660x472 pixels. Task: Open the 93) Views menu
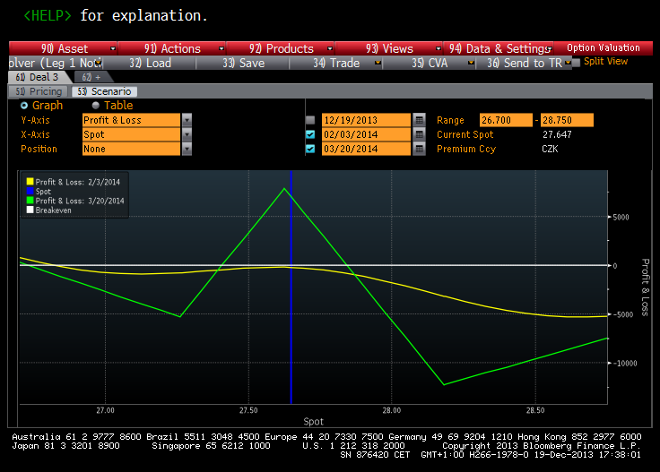389,48
